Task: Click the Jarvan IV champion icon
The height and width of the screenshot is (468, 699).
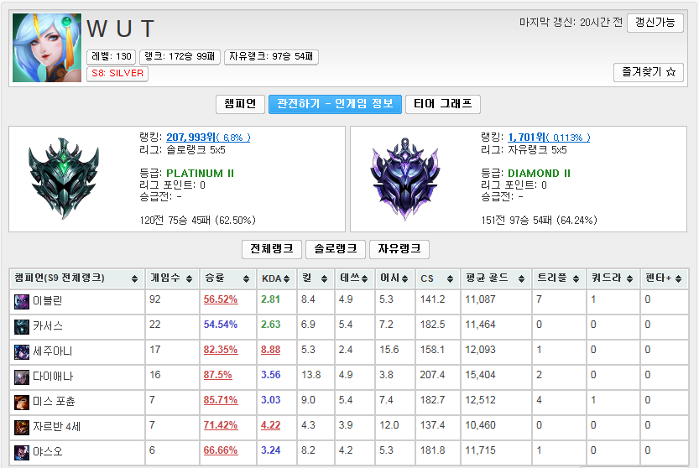Action: coord(22,428)
